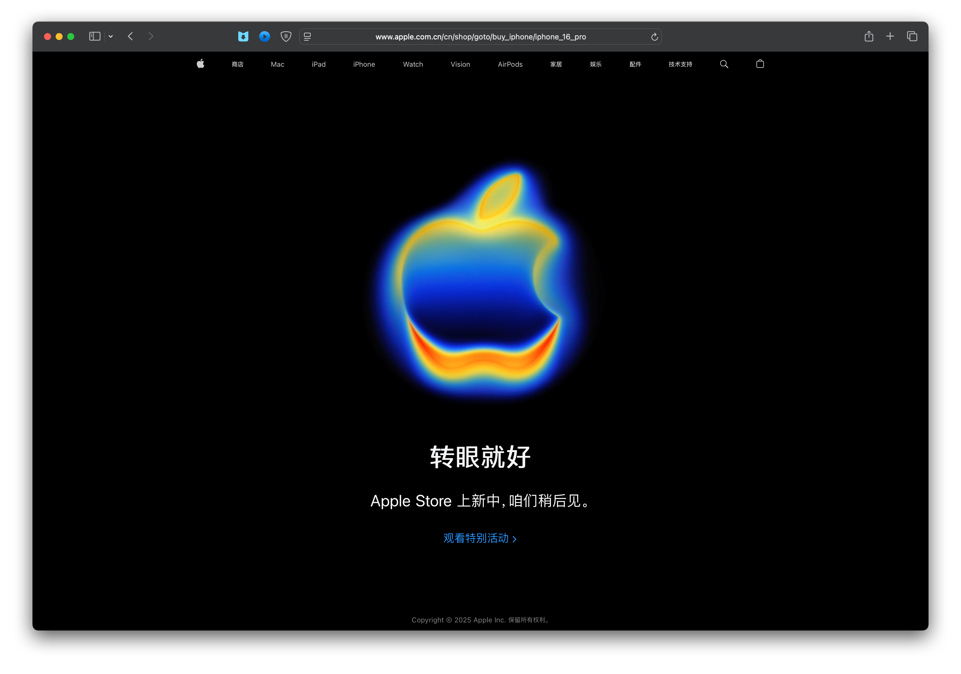Open the iPhone navigation item
This screenshot has width=961, height=674.
coord(364,64)
